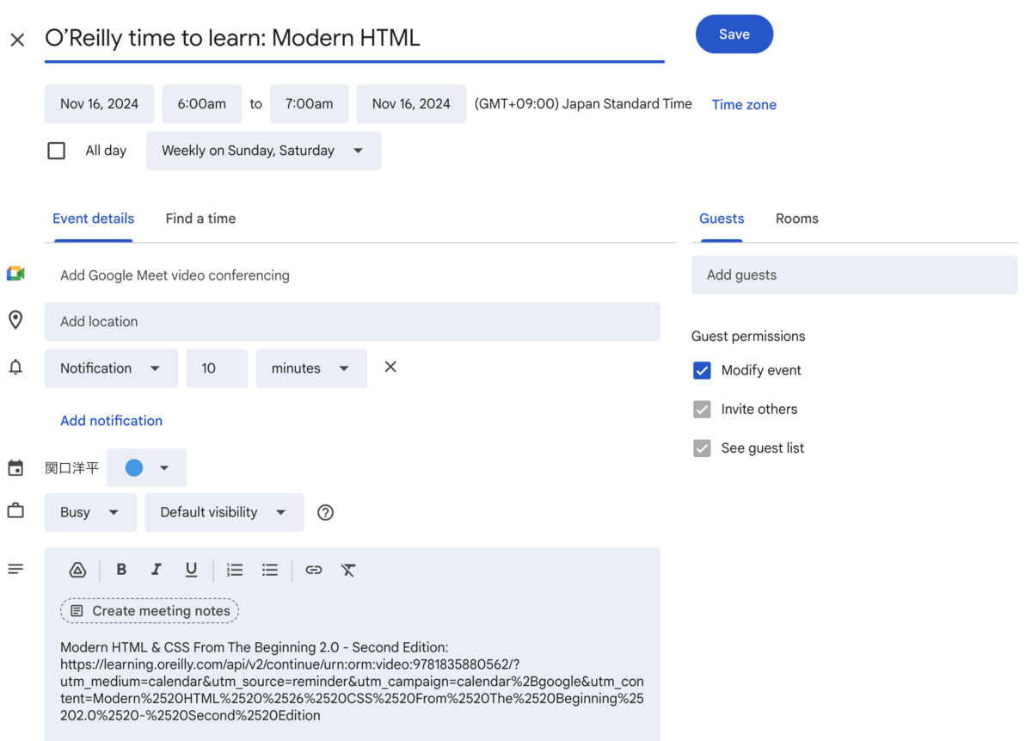
Task: Save the event
Action: [x=734, y=34]
